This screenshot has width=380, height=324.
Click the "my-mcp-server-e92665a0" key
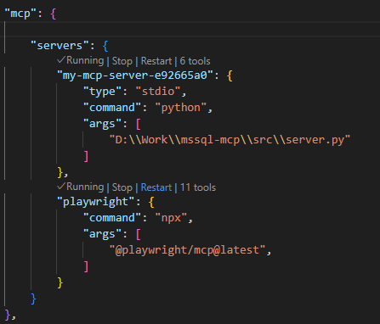click(x=135, y=75)
